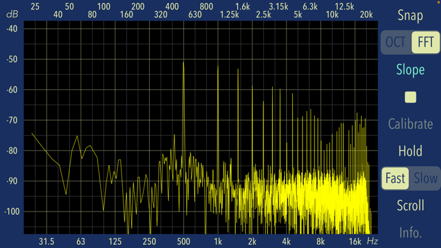Click the 2k frequency label on bottom axis
This screenshot has width=441, height=248.
[252, 241]
